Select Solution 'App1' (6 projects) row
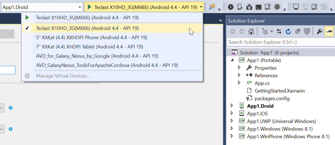The image size is (335, 145). click(280, 52)
